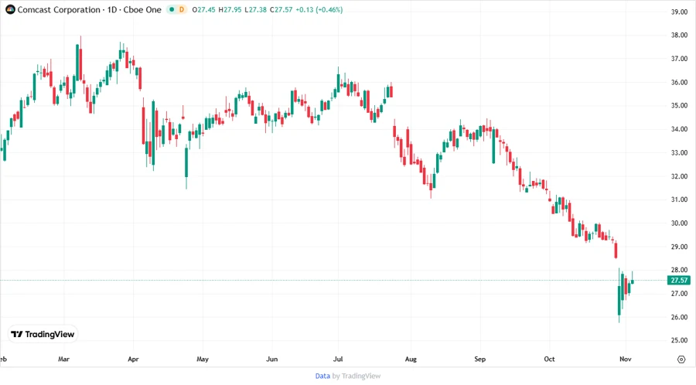
Task: Click the Nov label on time axis
Action: click(x=626, y=359)
